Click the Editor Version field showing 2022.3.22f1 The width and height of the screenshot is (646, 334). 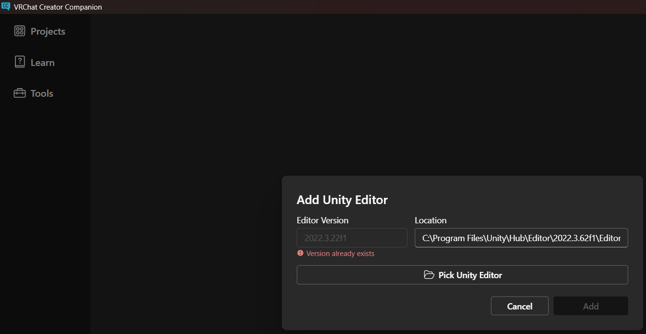(x=352, y=238)
